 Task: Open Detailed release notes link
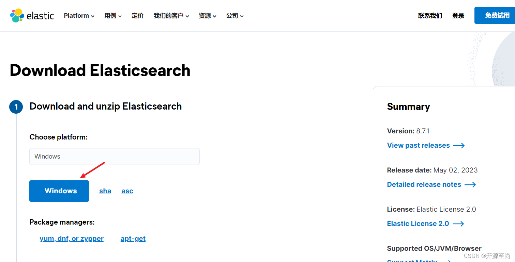point(424,184)
